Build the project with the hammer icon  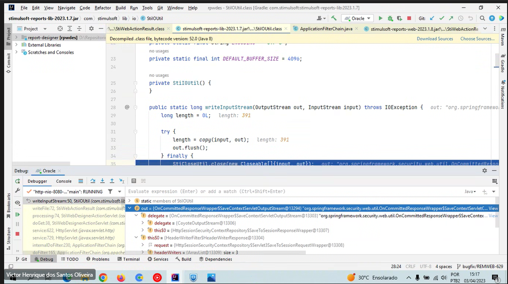[x=334, y=18]
